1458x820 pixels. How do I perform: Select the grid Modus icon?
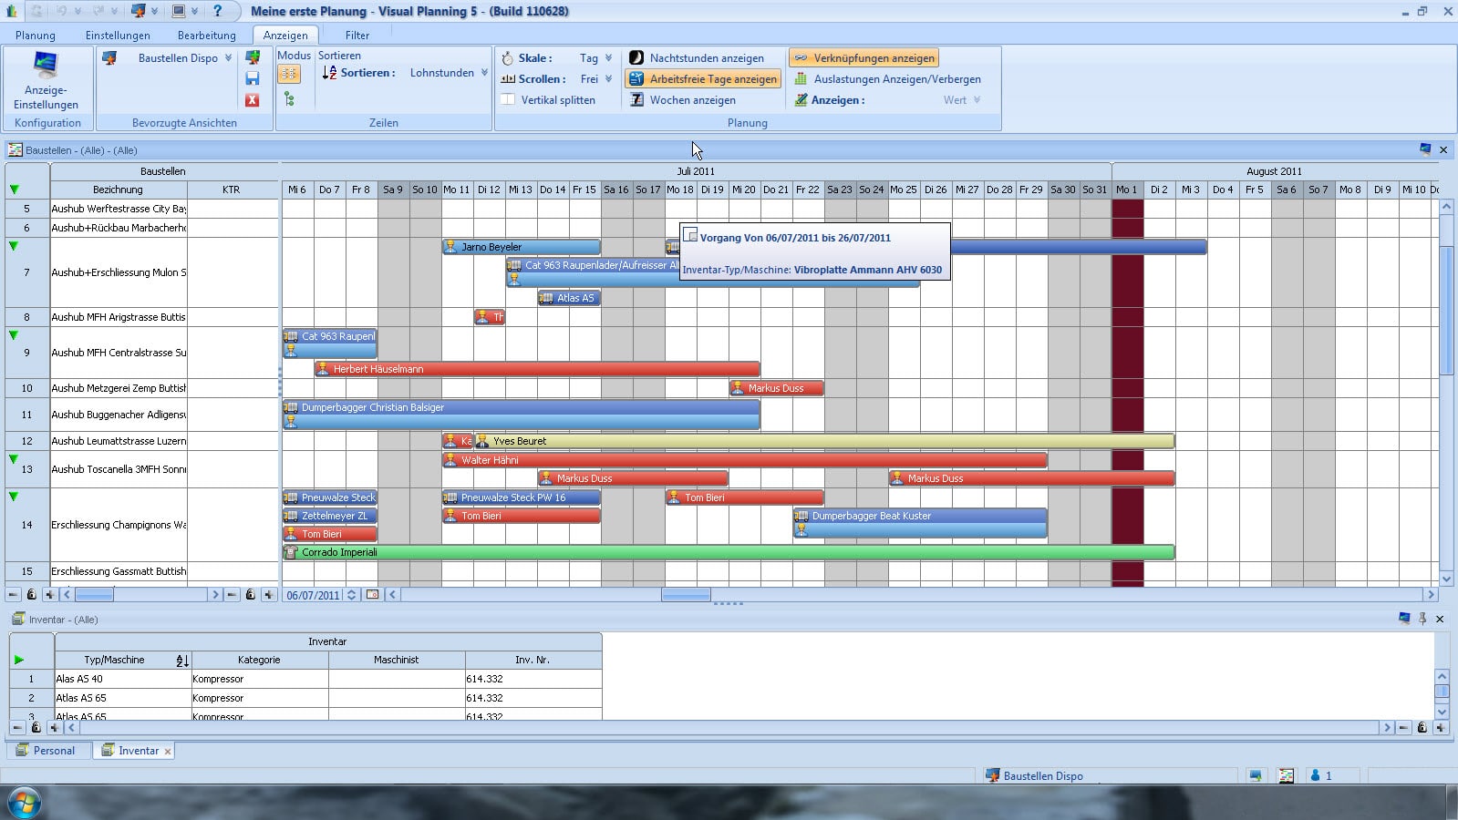click(x=289, y=74)
